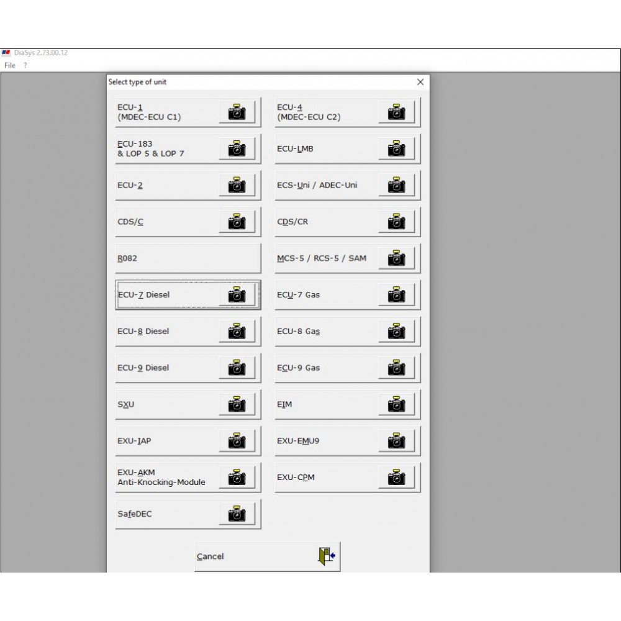
Task: Click the camera icon for CDS/CR
Action: [x=396, y=221]
